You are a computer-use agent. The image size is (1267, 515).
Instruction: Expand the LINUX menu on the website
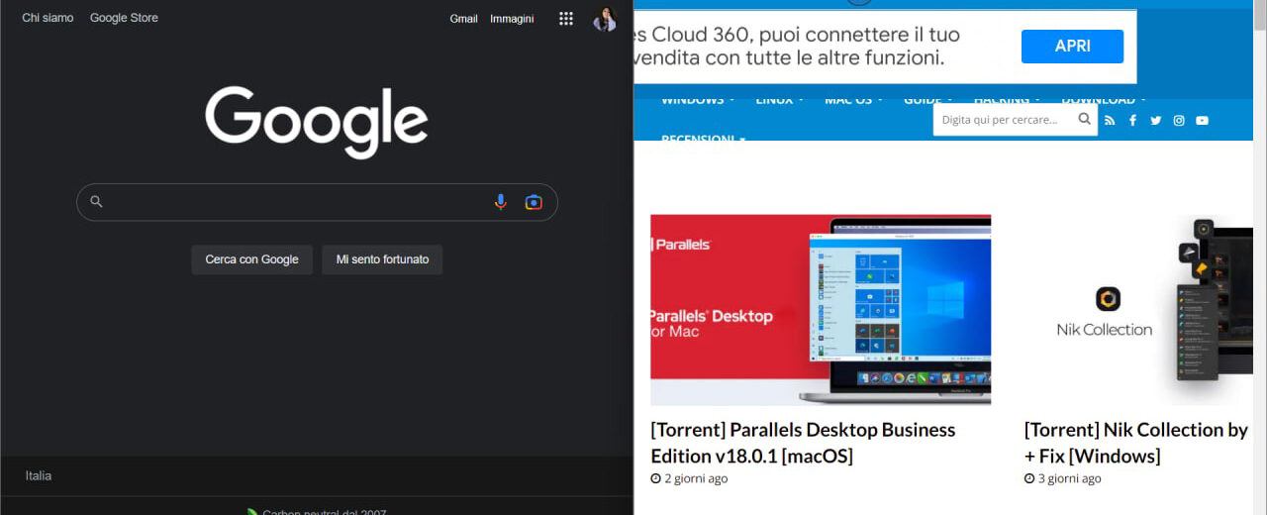click(779, 101)
